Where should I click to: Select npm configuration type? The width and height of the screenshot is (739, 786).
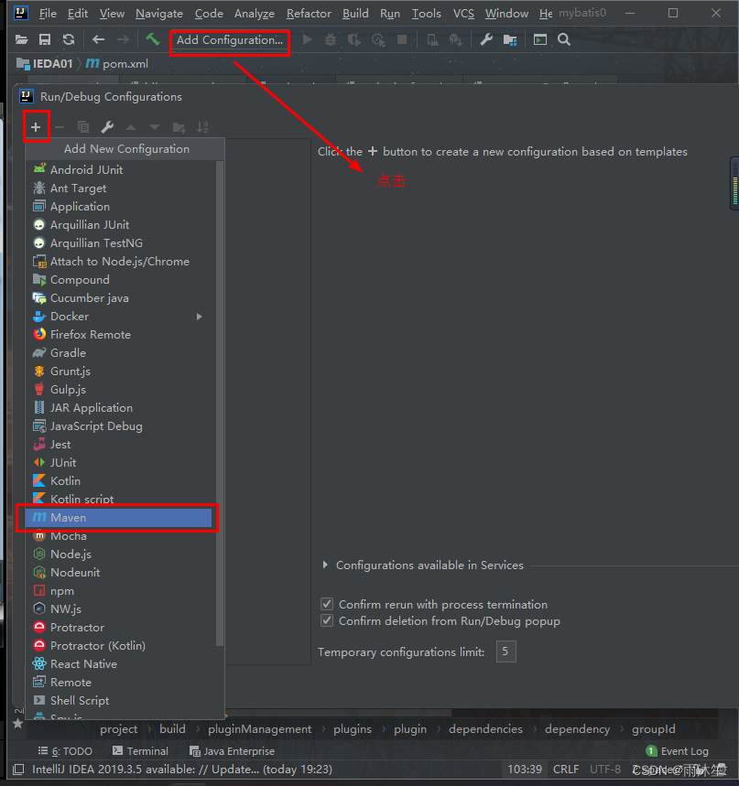pos(120,591)
